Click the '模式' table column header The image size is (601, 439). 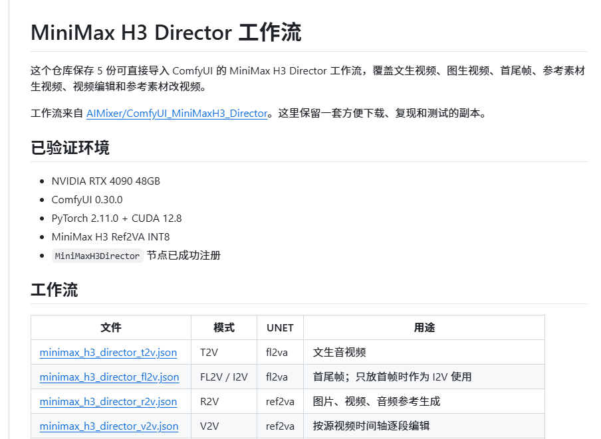point(224,327)
